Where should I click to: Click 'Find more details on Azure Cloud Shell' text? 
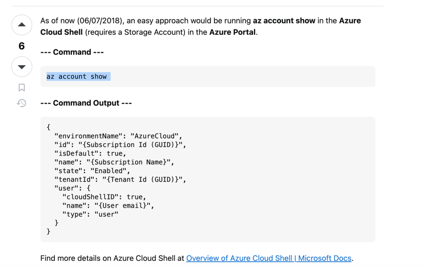coord(108,258)
